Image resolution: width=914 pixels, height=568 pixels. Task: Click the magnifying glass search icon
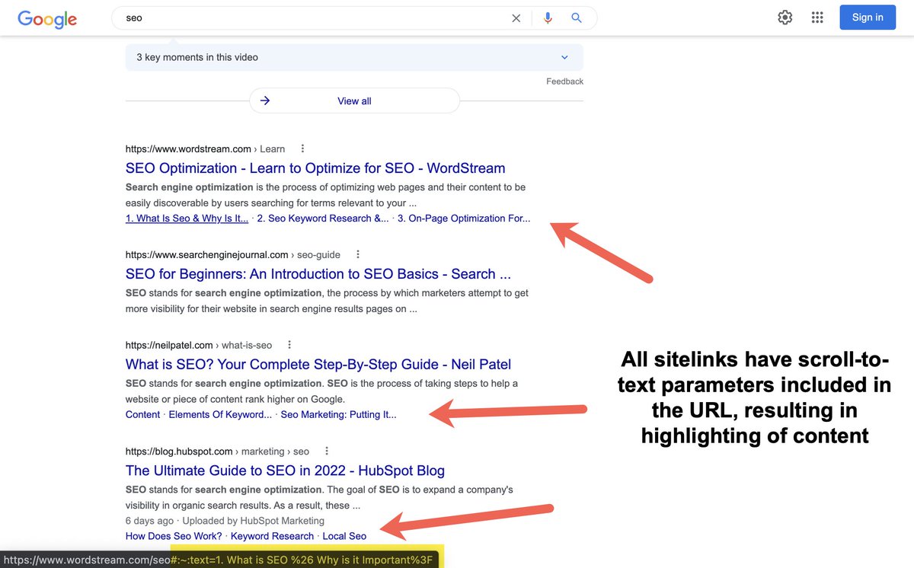click(577, 18)
